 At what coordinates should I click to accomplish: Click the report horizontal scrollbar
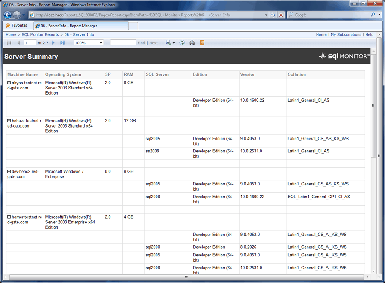[x=187, y=277]
